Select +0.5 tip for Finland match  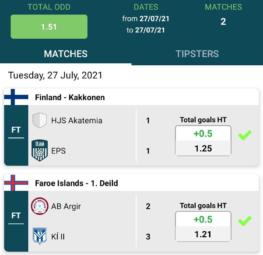pos(203,134)
